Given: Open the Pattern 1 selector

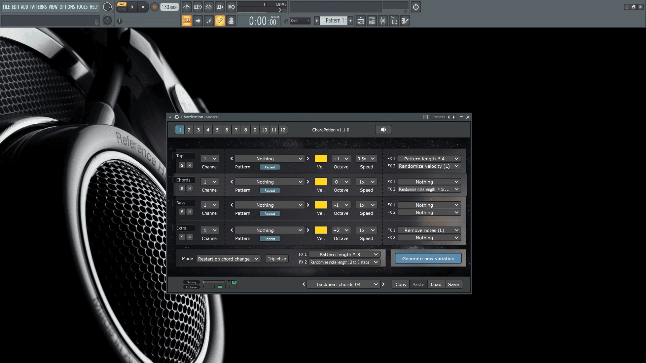Looking at the screenshot, I should click(x=333, y=21).
